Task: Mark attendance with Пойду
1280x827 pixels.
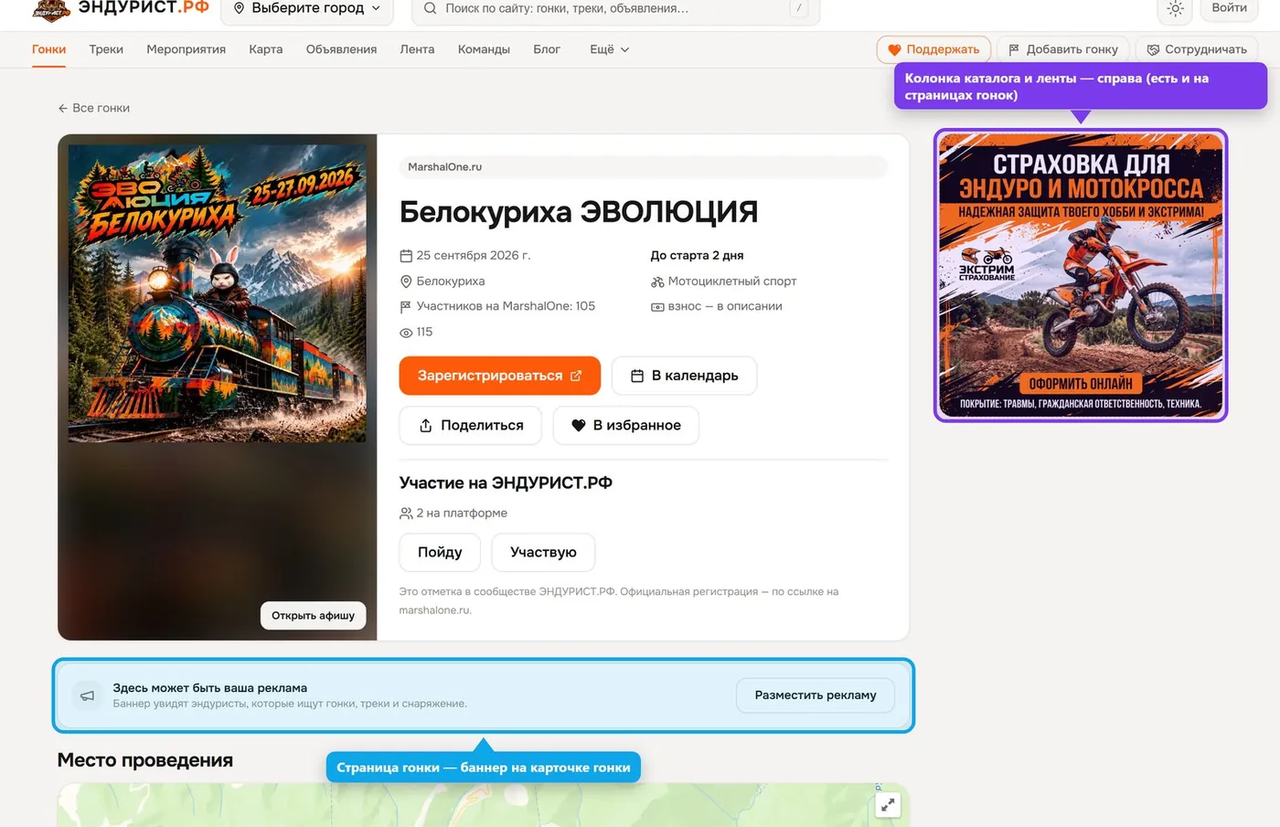Action: pyautogui.click(x=440, y=552)
